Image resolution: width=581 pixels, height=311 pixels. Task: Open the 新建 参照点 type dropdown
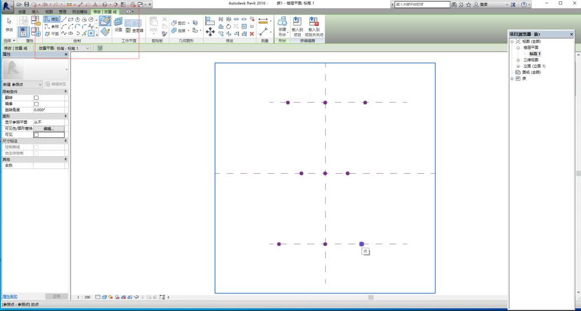click(40, 85)
